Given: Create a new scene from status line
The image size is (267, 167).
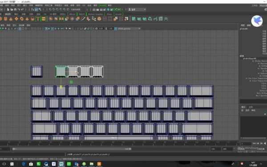Looking at the screenshot, I should (8, 9).
